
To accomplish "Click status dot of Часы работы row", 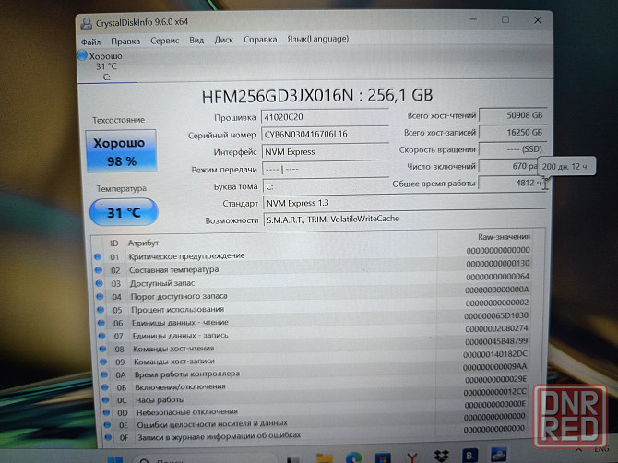I will coord(106,400).
